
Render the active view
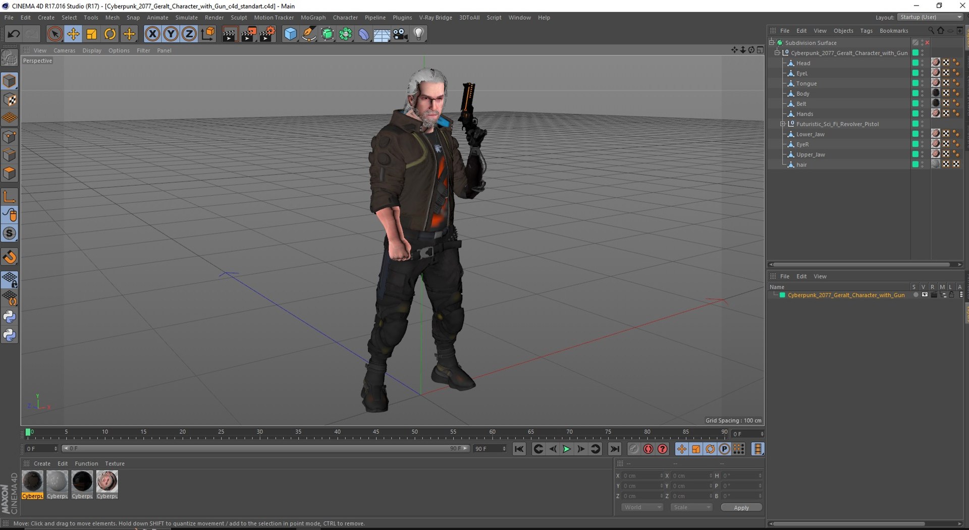(230, 34)
